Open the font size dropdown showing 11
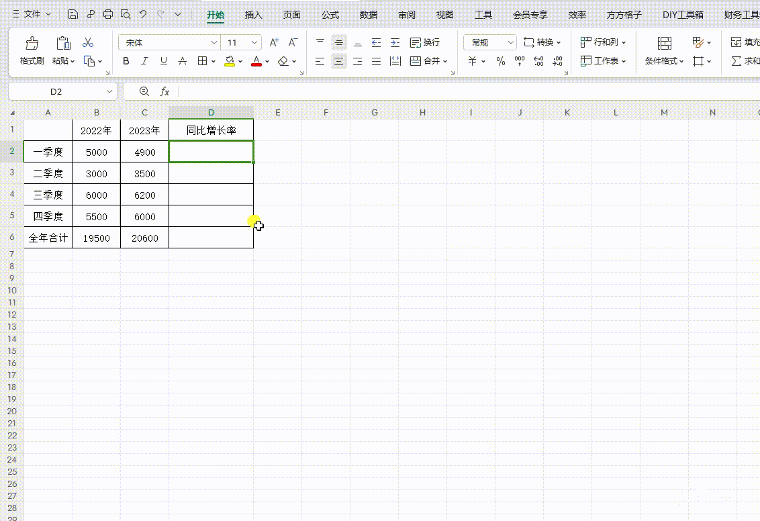Screen dimensions: 760x521 pos(254,43)
